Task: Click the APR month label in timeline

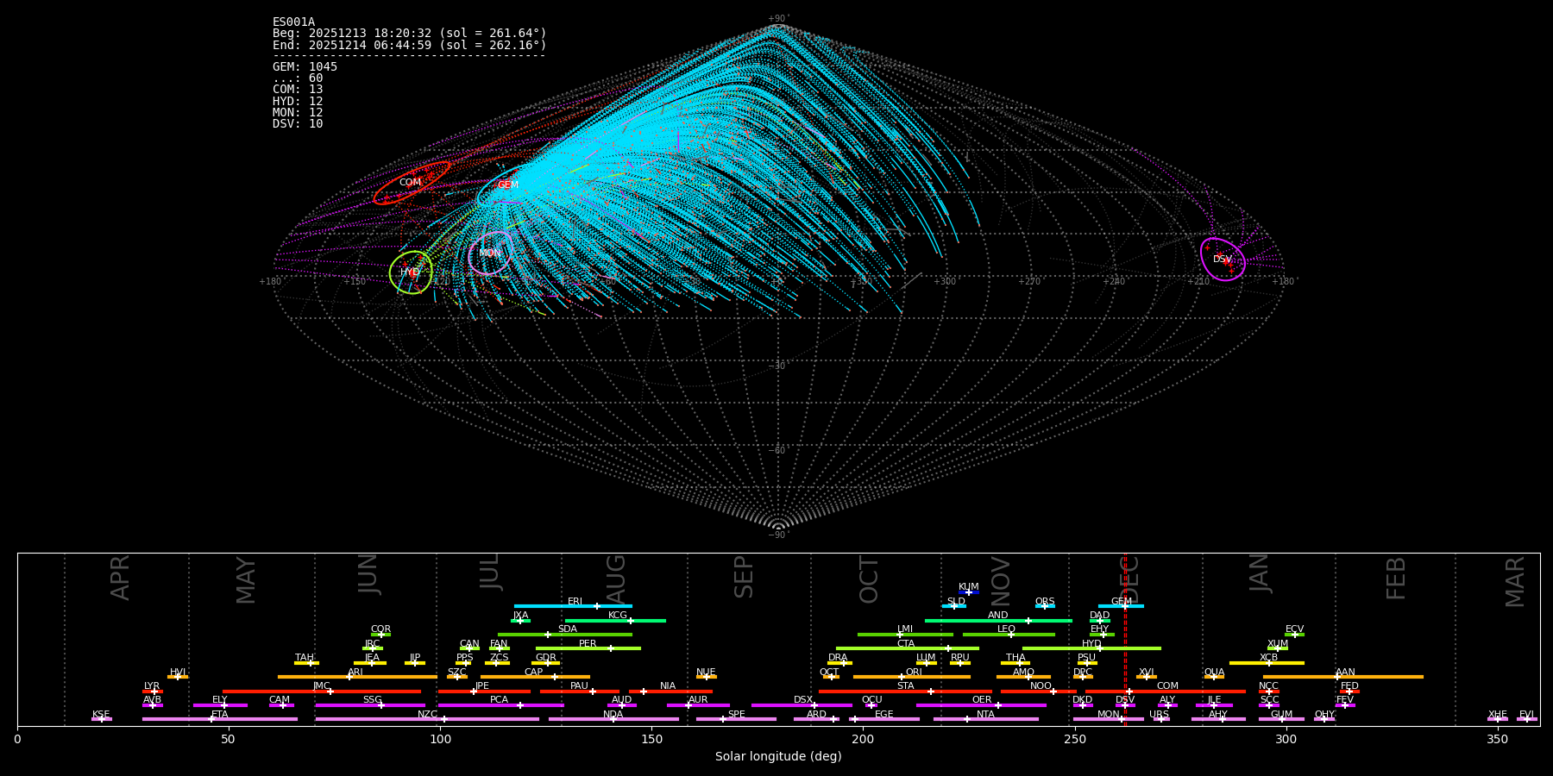Action: point(120,579)
